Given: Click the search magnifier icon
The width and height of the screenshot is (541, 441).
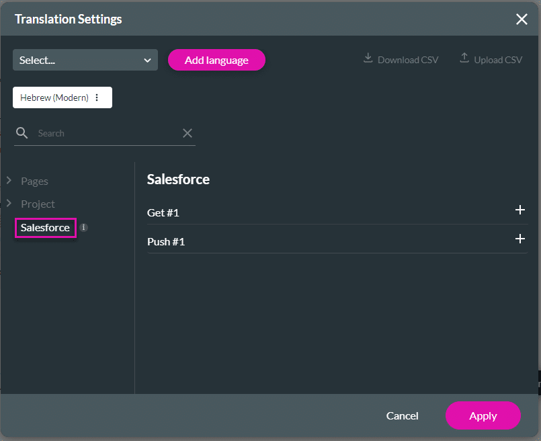Looking at the screenshot, I should pos(22,132).
